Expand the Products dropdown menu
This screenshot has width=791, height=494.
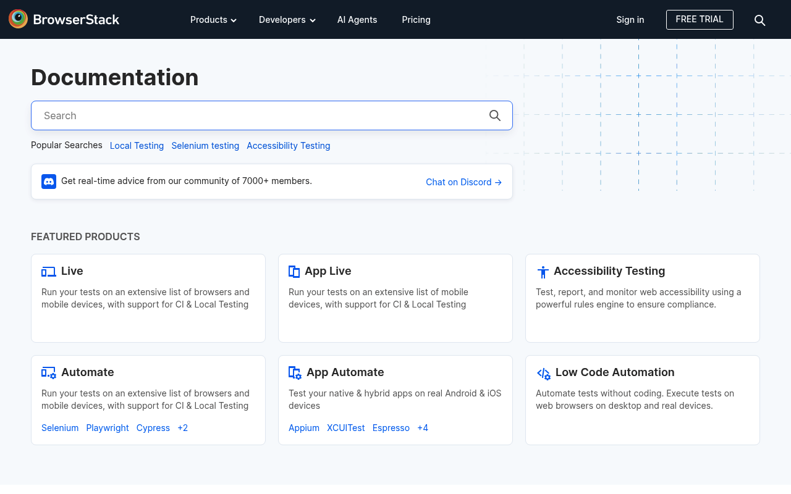[x=213, y=20]
